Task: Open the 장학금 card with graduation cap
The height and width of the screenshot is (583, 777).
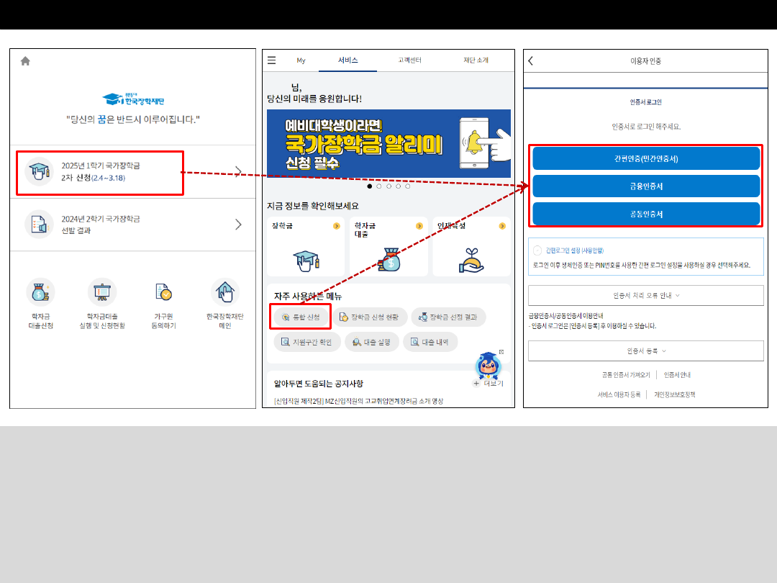Action: [x=306, y=246]
